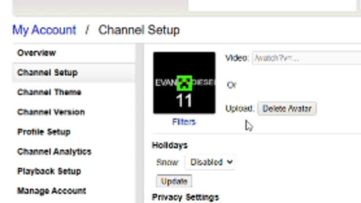This screenshot has width=361, height=203.
Task: Open Channel Analytics page
Action: [x=54, y=152]
